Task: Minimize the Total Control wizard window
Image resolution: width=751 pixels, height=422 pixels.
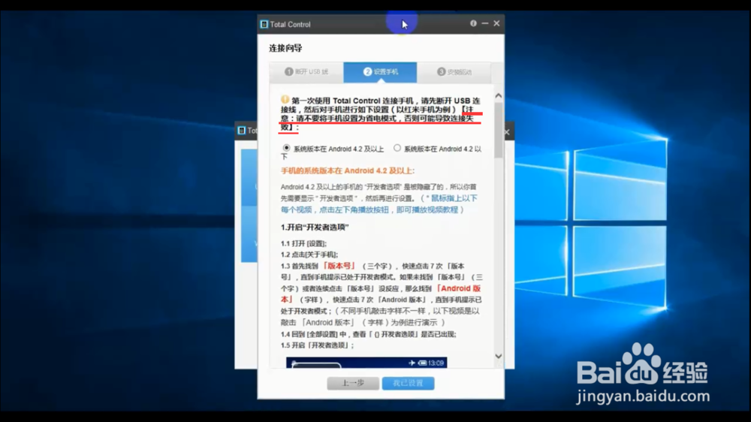Action: point(484,23)
